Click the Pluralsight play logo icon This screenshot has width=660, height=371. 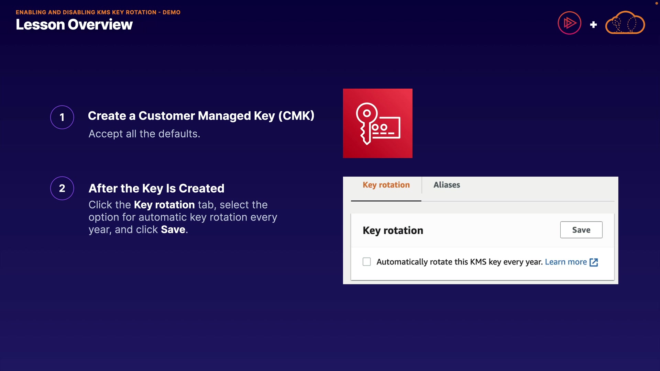tap(569, 23)
